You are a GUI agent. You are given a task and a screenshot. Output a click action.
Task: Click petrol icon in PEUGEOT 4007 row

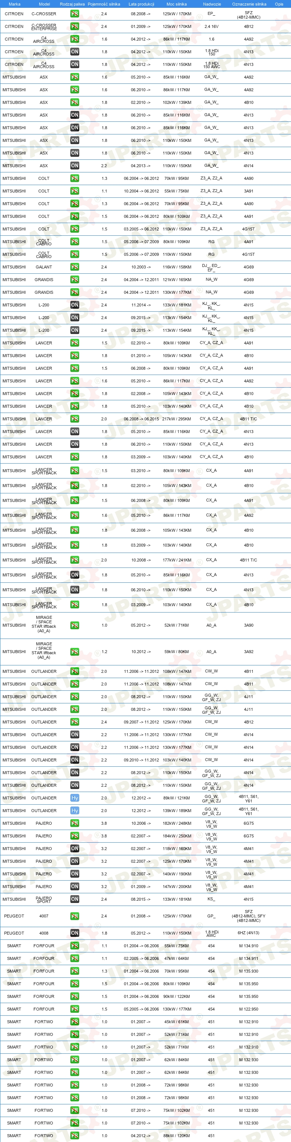(x=74, y=916)
